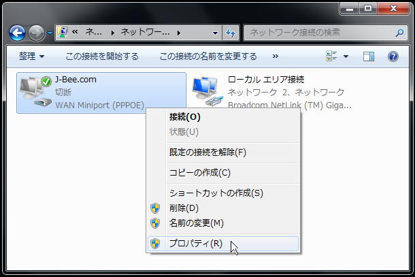Choose 接続(O) from context menu
Image resolution: width=415 pixels, height=277 pixels.
click(223, 117)
